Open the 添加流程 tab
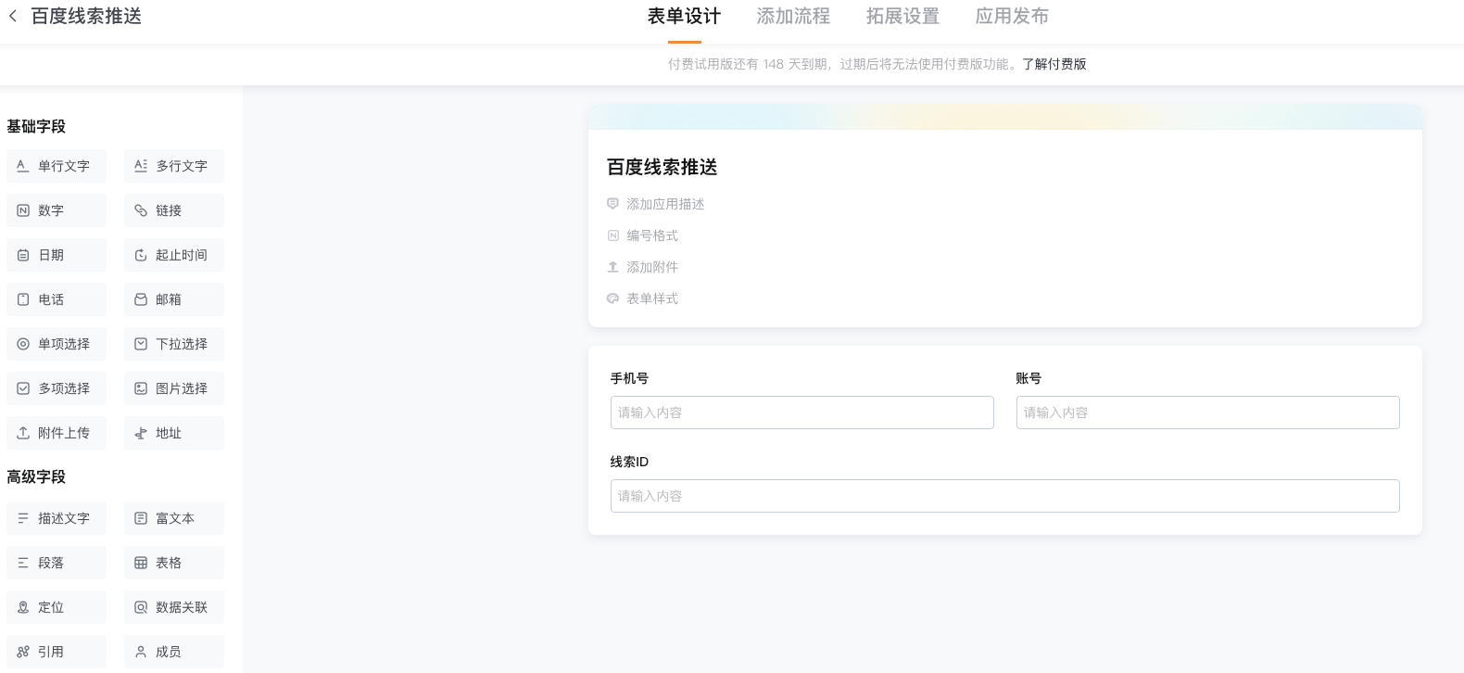Screen dimensions: 1464x673 793,17
